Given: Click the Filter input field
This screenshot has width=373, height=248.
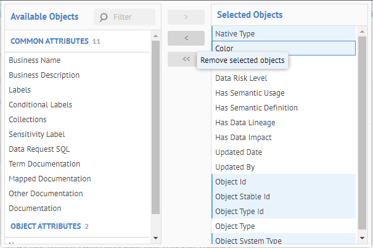Looking at the screenshot, I should pyautogui.click(x=125, y=17).
